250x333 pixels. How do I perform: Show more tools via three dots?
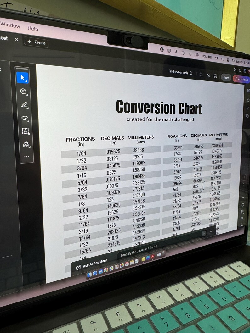(26, 157)
